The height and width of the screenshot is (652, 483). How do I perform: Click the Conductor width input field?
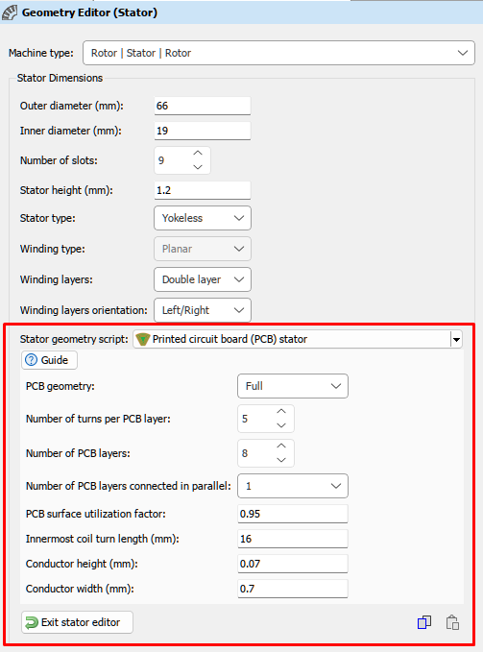pyautogui.click(x=293, y=589)
